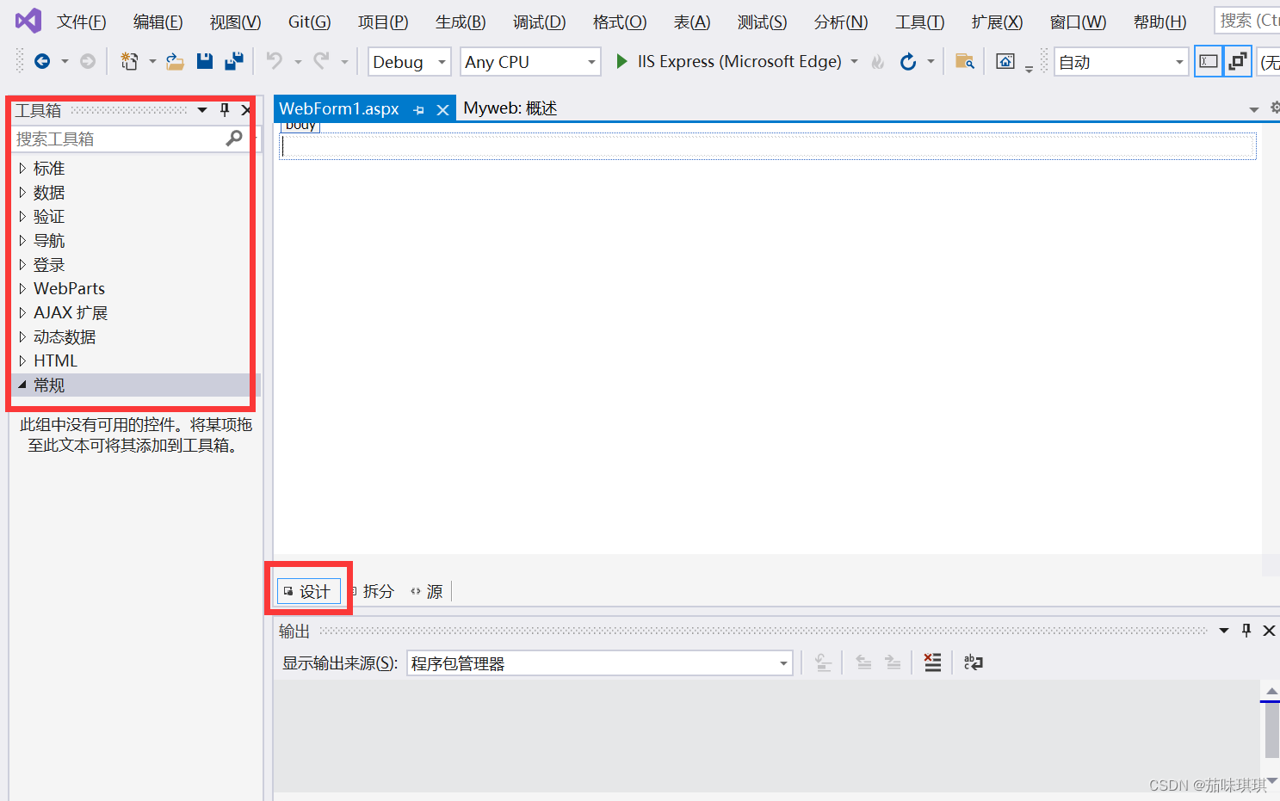The width and height of the screenshot is (1280, 801).
Task: Open the Output panel options dropdown
Action: click(x=1224, y=631)
